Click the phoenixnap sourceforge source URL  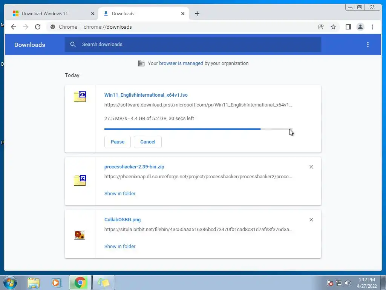pos(198,177)
